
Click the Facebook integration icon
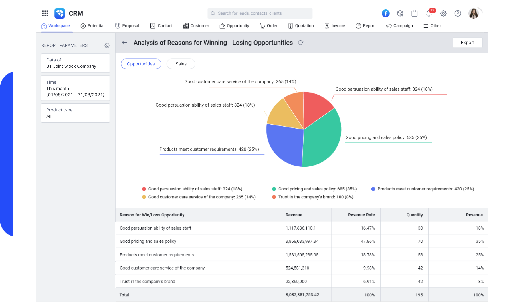385,13
